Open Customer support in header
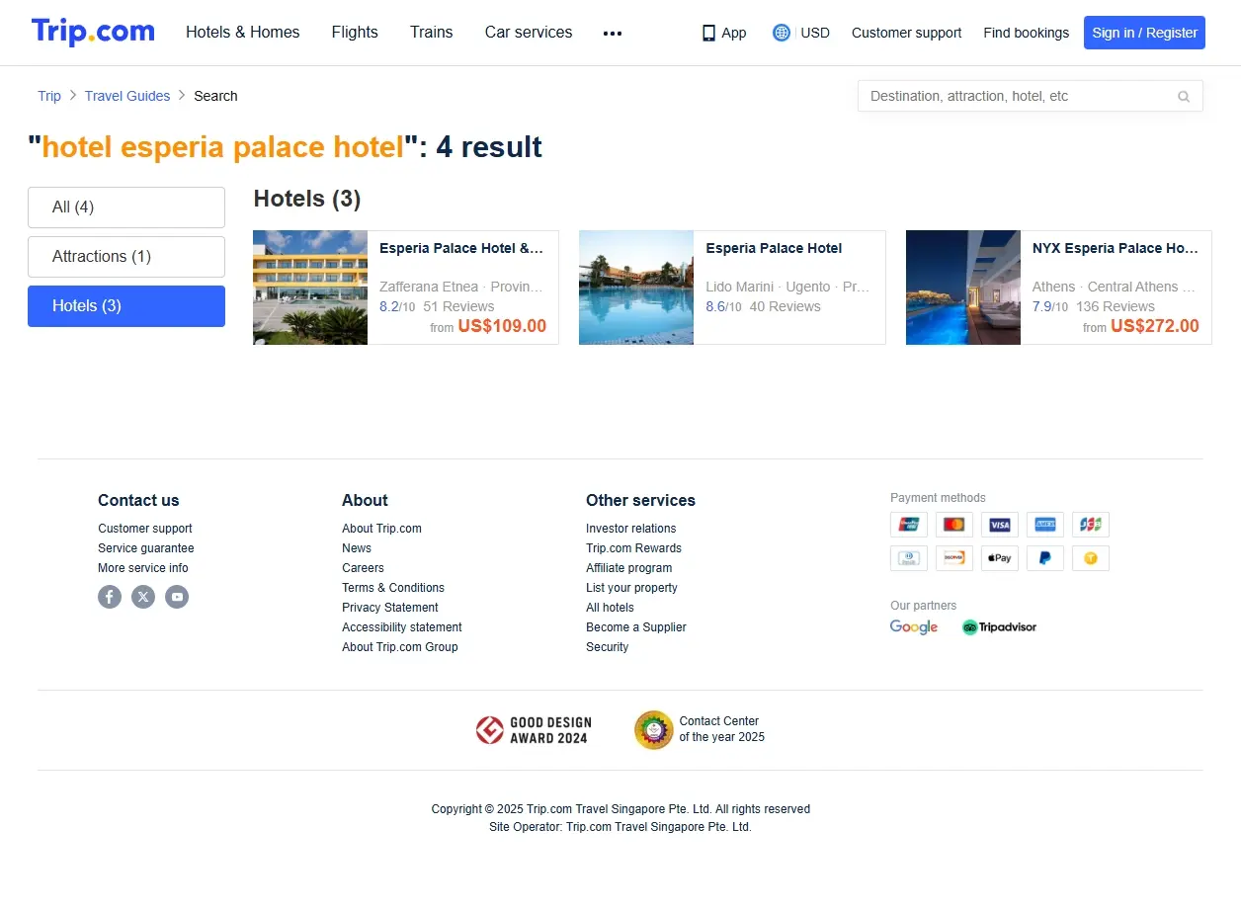This screenshot has height=910, width=1241. coord(906,33)
